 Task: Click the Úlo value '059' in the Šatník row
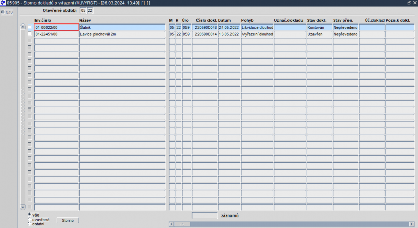pos(187,27)
